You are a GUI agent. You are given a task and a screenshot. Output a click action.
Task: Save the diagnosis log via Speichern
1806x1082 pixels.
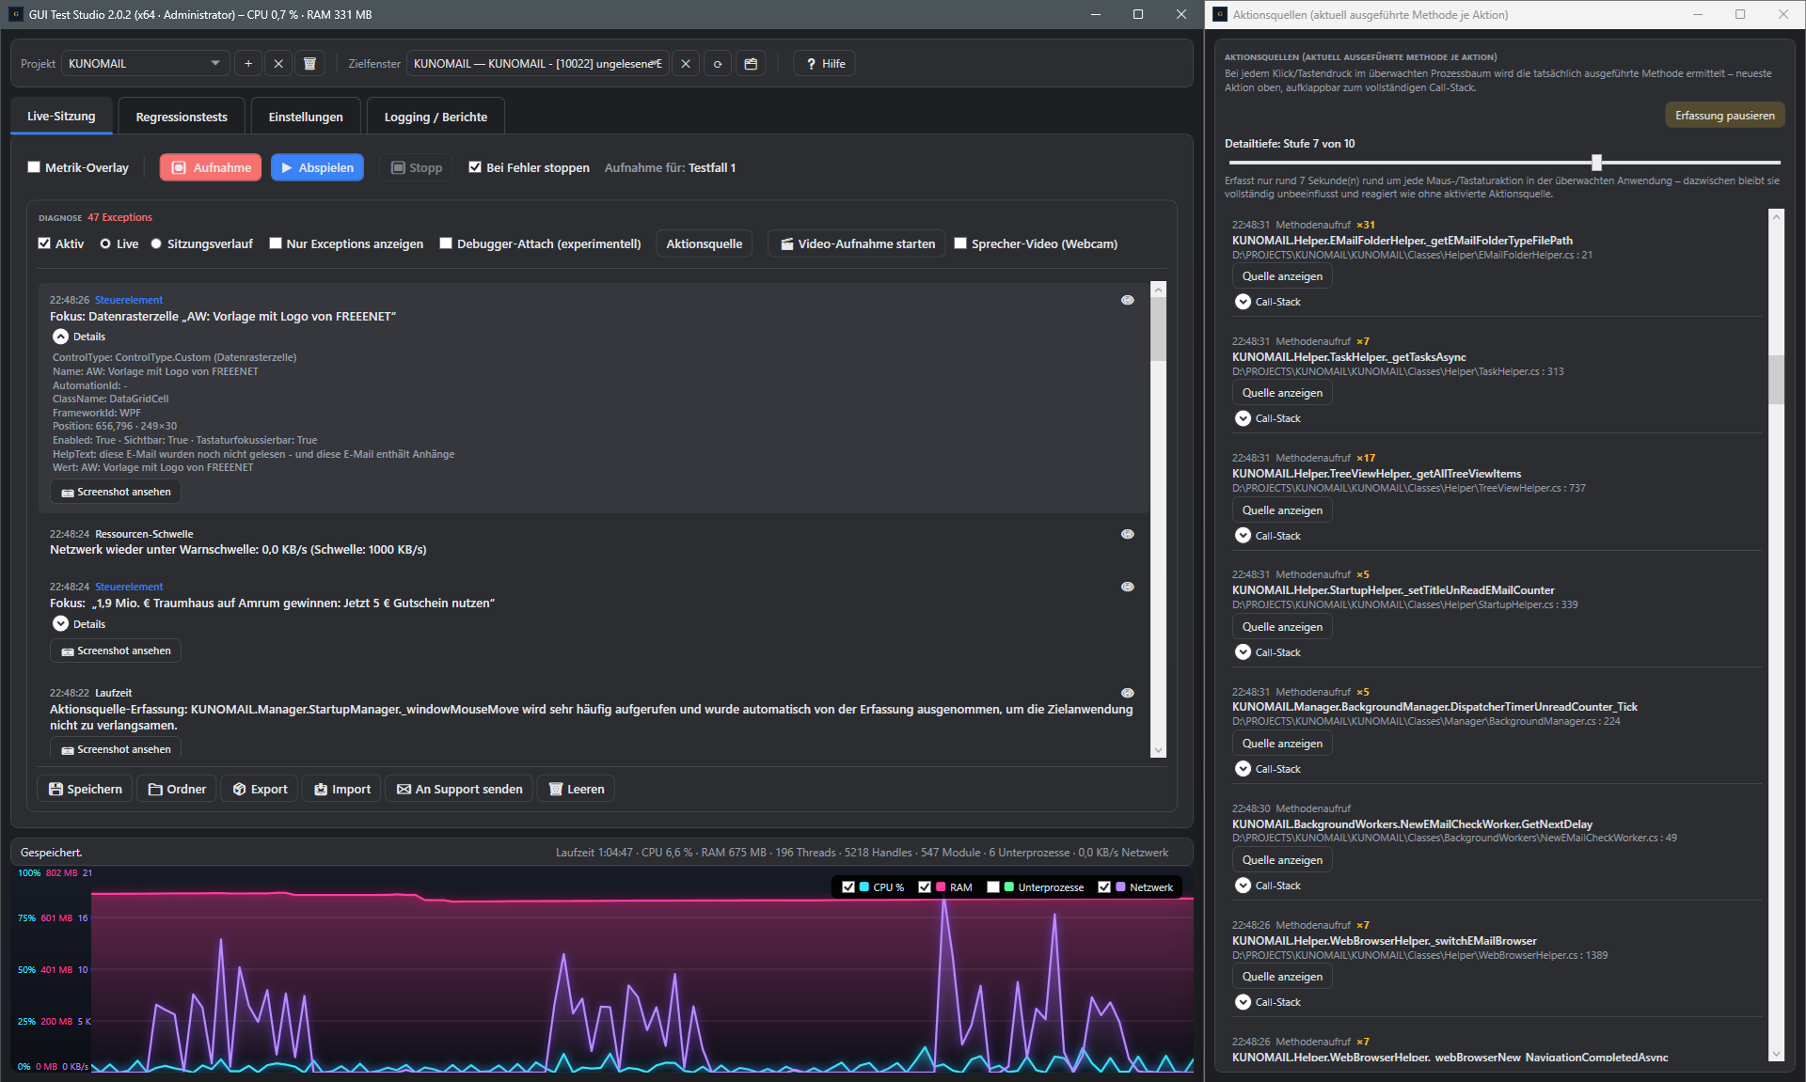click(86, 789)
